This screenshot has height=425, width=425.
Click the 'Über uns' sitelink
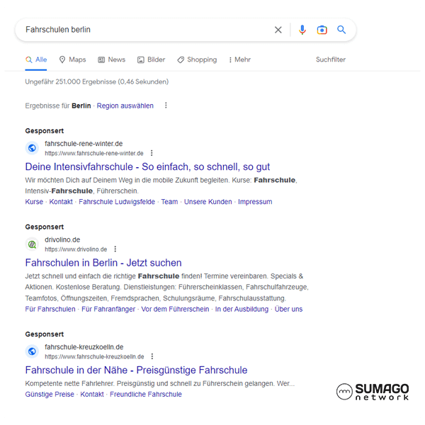click(x=289, y=309)
